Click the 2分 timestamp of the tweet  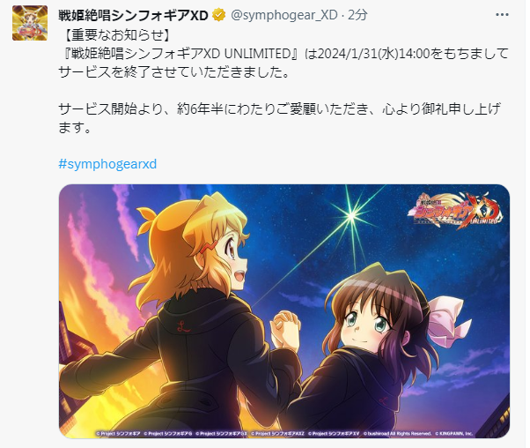[357, 15]
